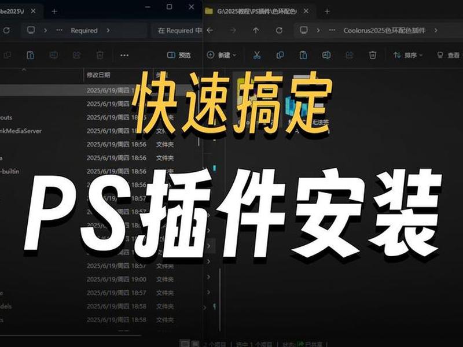Click the Rename icon in left window toolbar
The width and height of the screenshot is (463, 347).
[54, 55]
